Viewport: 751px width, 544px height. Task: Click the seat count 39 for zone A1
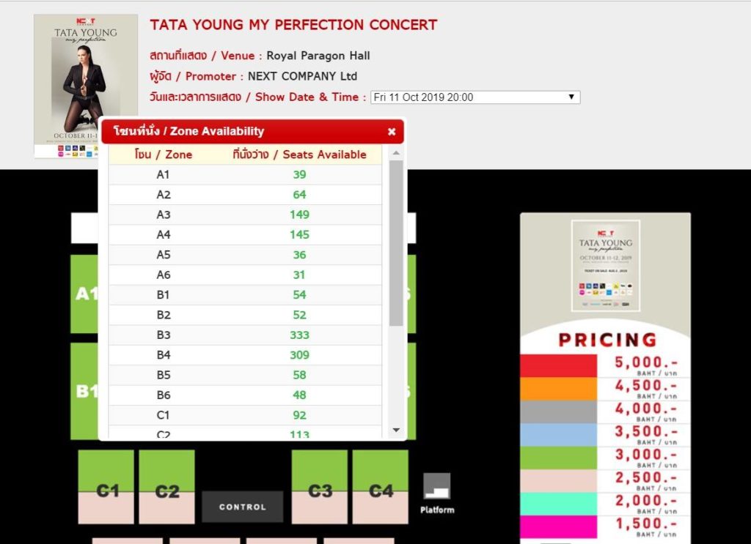click(x=299, y=174)
